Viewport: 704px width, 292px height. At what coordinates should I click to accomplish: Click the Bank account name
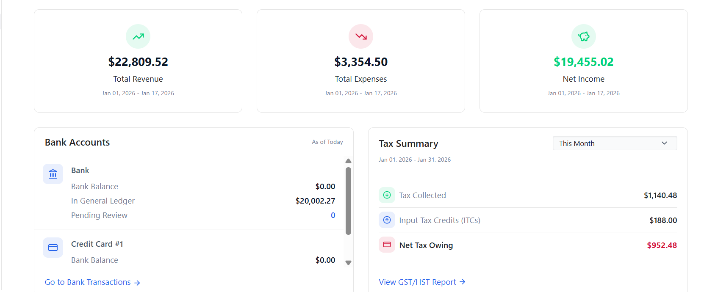80,171
